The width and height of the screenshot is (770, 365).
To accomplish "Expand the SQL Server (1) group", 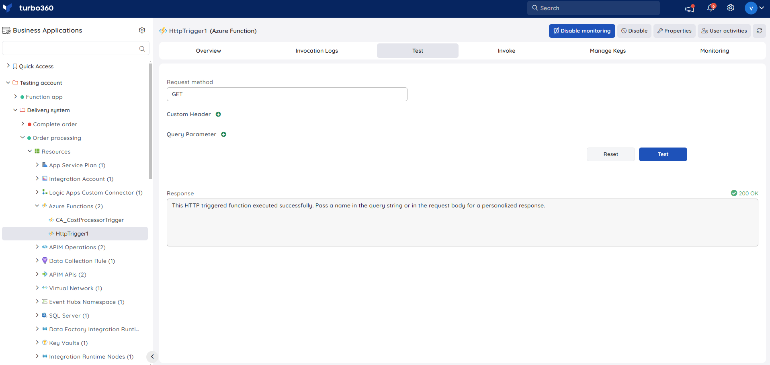I will click(37, 315).
